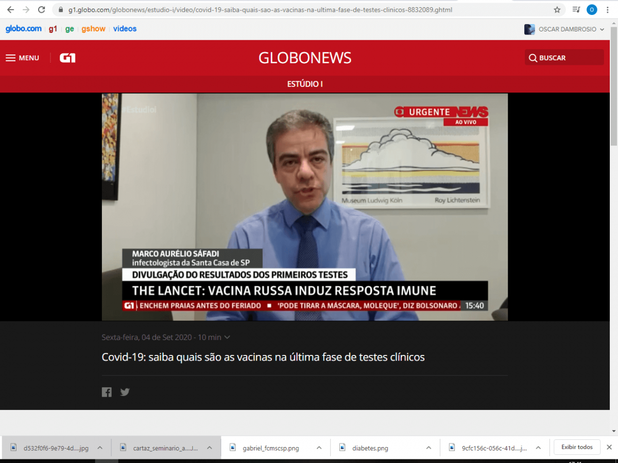Click the "Sexta-feira, 04 de Set 2020" date text
Screen dimensions: 618x463
[146, 337]
